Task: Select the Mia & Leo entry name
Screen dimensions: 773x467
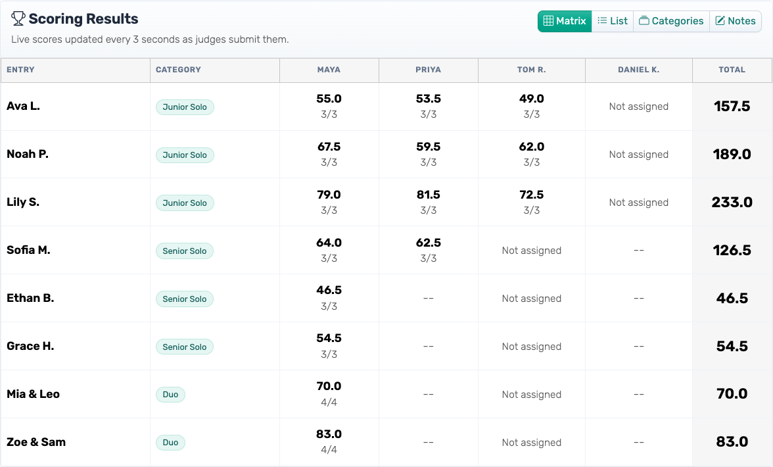Action: (x=33, y=394)
